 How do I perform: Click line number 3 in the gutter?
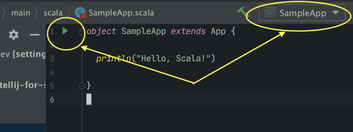tap(52, 59)
